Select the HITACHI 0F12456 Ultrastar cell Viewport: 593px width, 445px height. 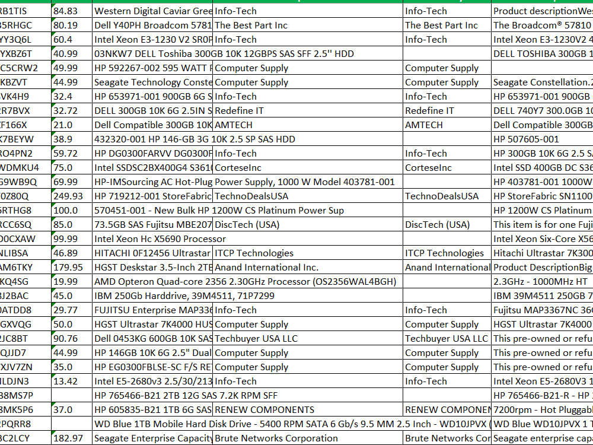tap(152, 253)
